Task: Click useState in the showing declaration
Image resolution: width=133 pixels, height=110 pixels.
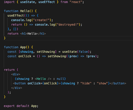Action: [x=70, y=52]
